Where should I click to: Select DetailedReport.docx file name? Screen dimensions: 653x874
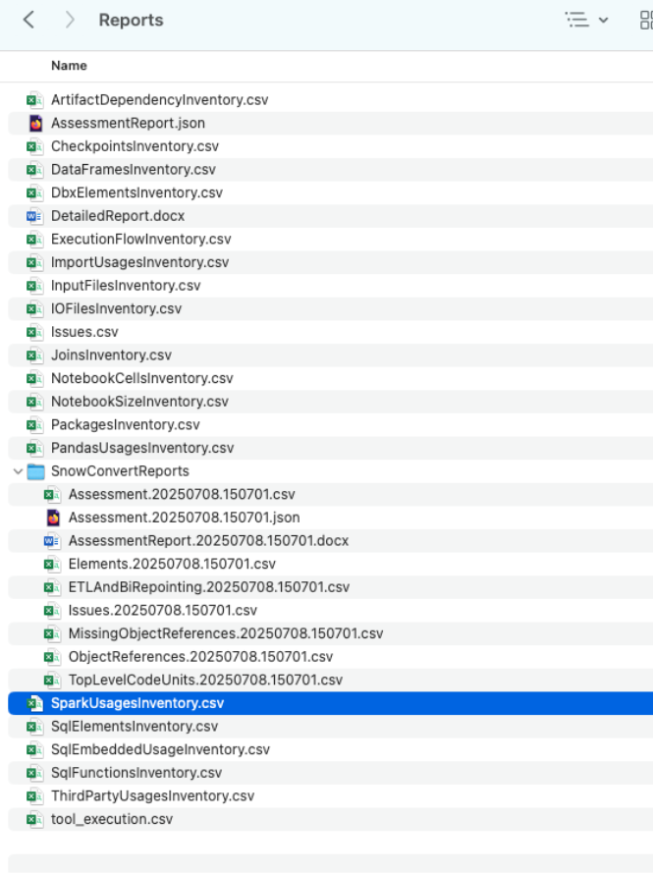click(118, 216)
